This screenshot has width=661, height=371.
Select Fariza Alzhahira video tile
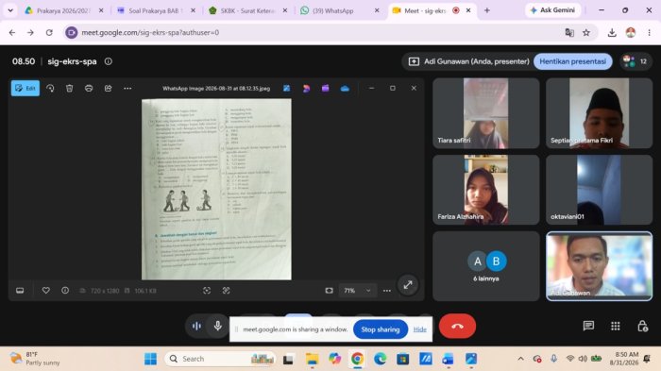(486, 190)
